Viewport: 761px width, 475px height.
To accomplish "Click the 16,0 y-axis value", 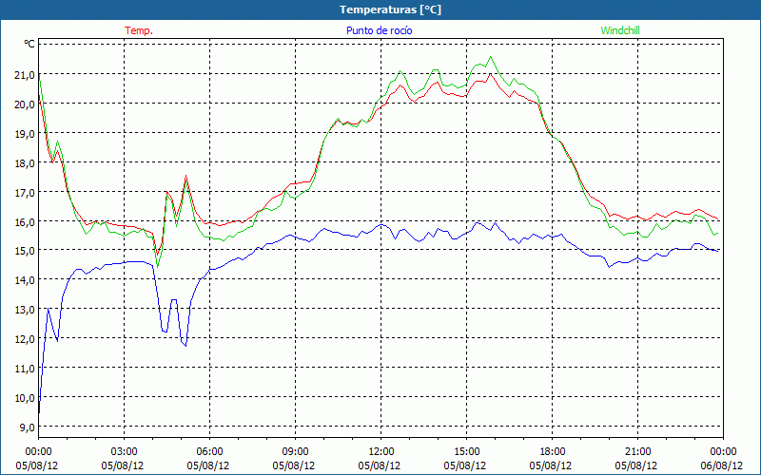I will [x=26, y=222].
